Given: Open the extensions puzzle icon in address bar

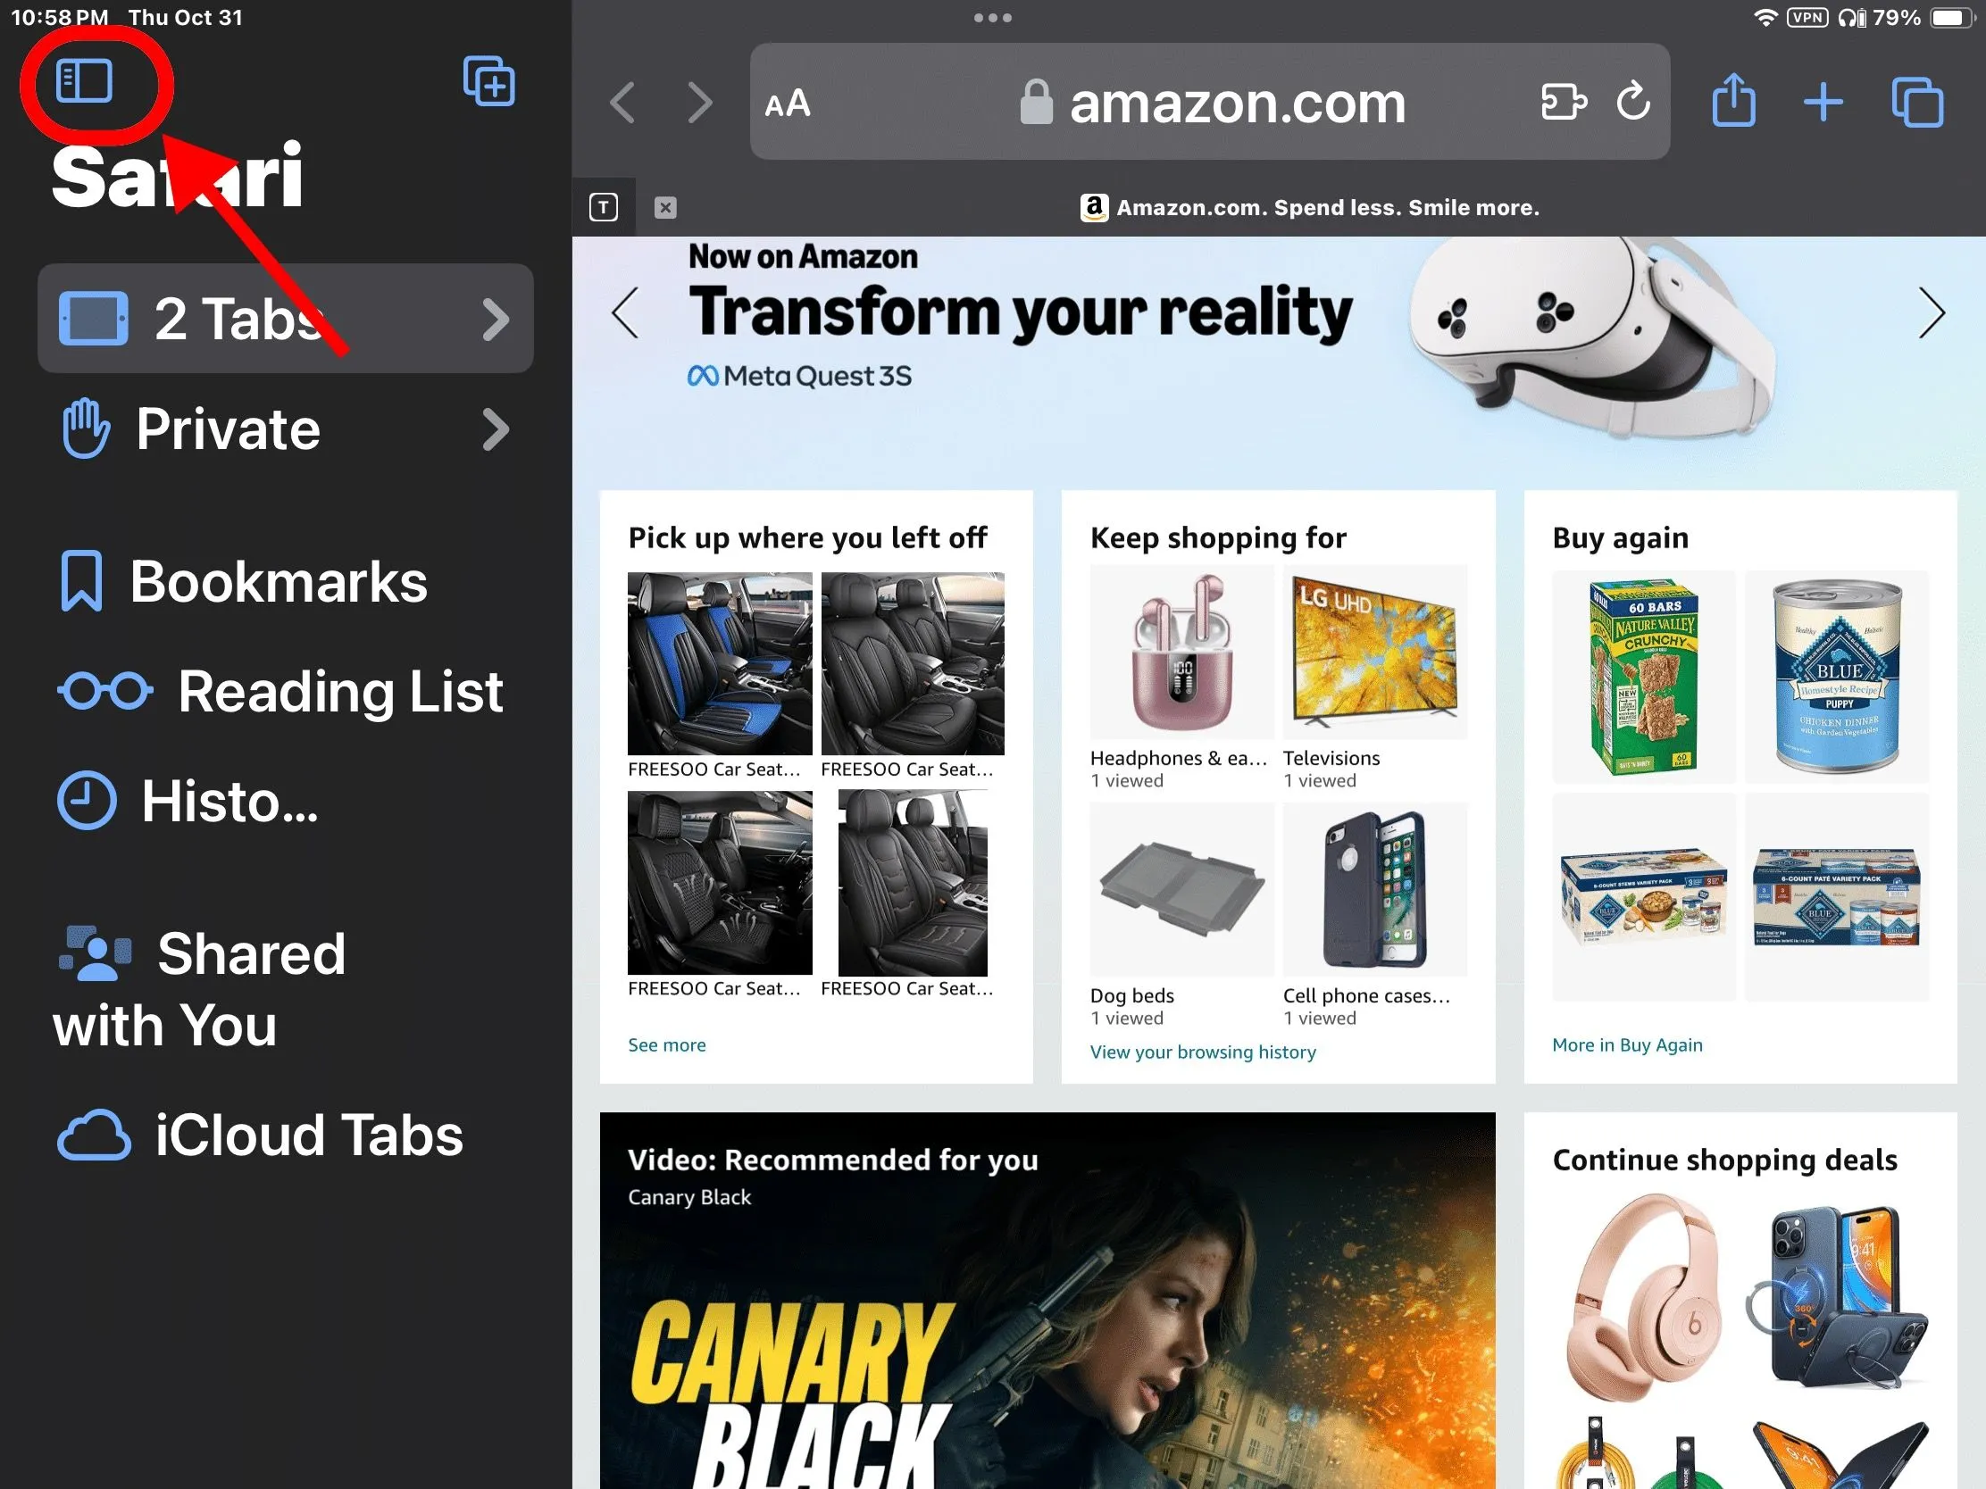Looking at the screenshot, I should click(1563, 102).
